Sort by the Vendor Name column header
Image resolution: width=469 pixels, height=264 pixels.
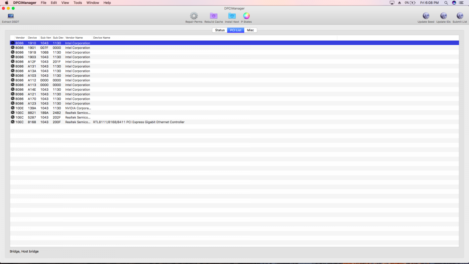pyautogui.click(x=74, y=38)
